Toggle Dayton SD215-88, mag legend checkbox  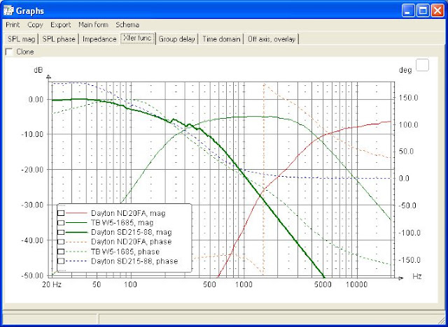coord(61,232)
